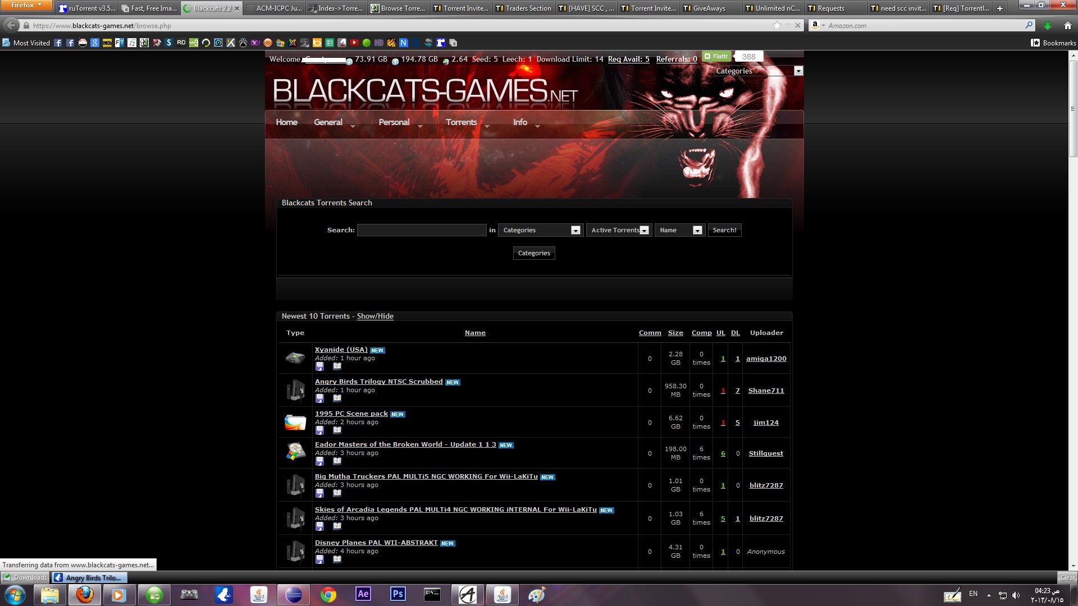Open Categories dropdown in search form
Screen dimensions: 1078x606
[541, 230]
